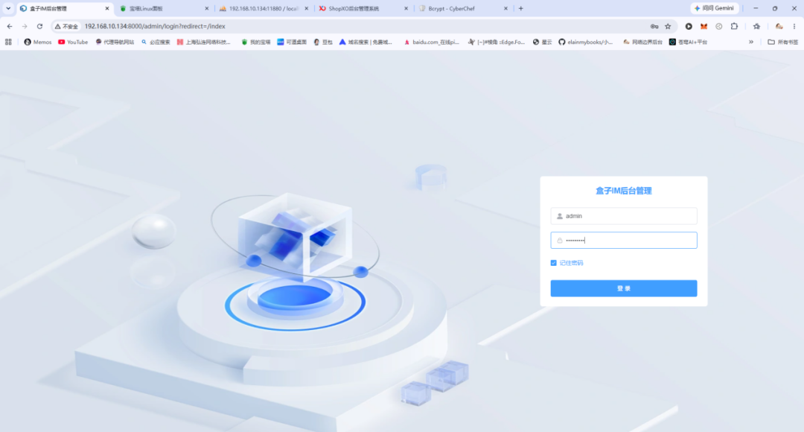Screen dimensions: 804x432
Task: Expand hidden bookmarks overflow chevron
Action: 751,42
